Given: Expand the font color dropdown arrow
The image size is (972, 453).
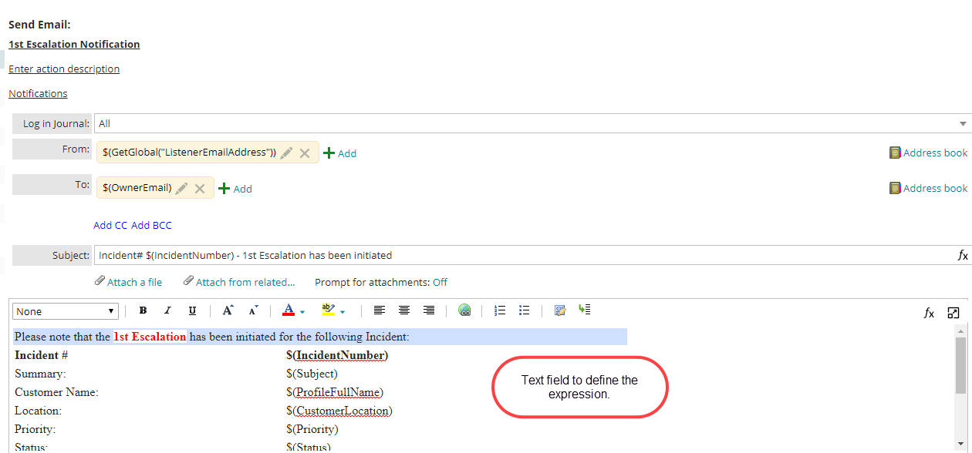Looking at the screenshot, I should pos(302,312).
